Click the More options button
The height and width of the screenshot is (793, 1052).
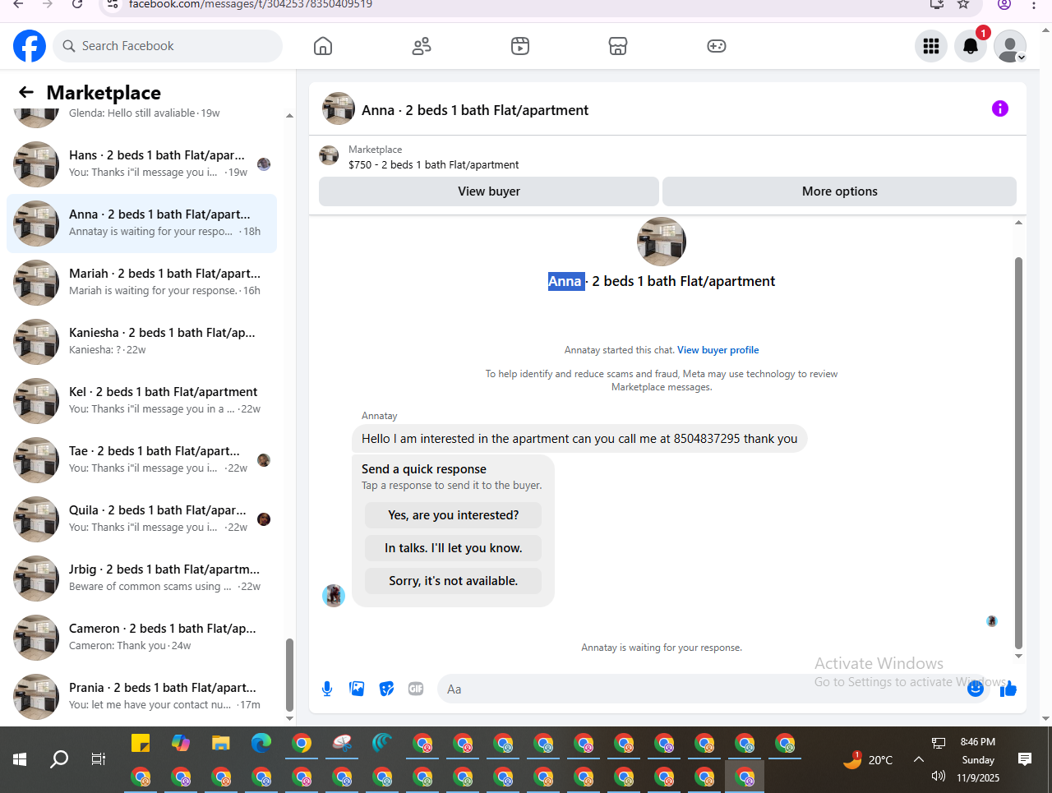[x=839, y=191]
